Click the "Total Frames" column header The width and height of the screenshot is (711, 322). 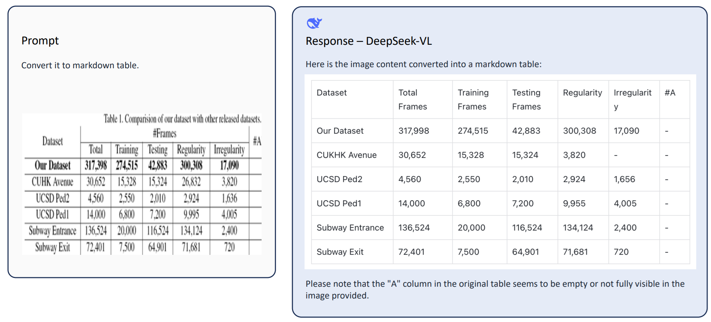[x=412, y=99]
